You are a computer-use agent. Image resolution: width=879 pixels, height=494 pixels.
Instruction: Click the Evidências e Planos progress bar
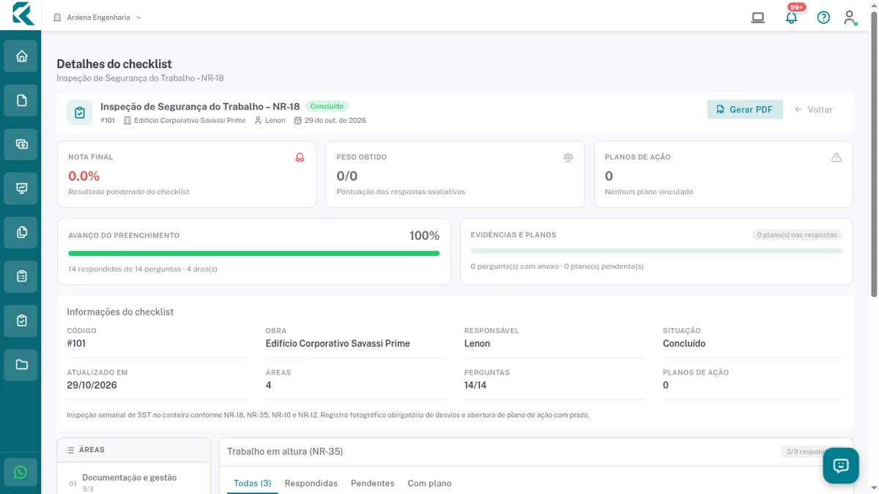(x=656, y=250)
